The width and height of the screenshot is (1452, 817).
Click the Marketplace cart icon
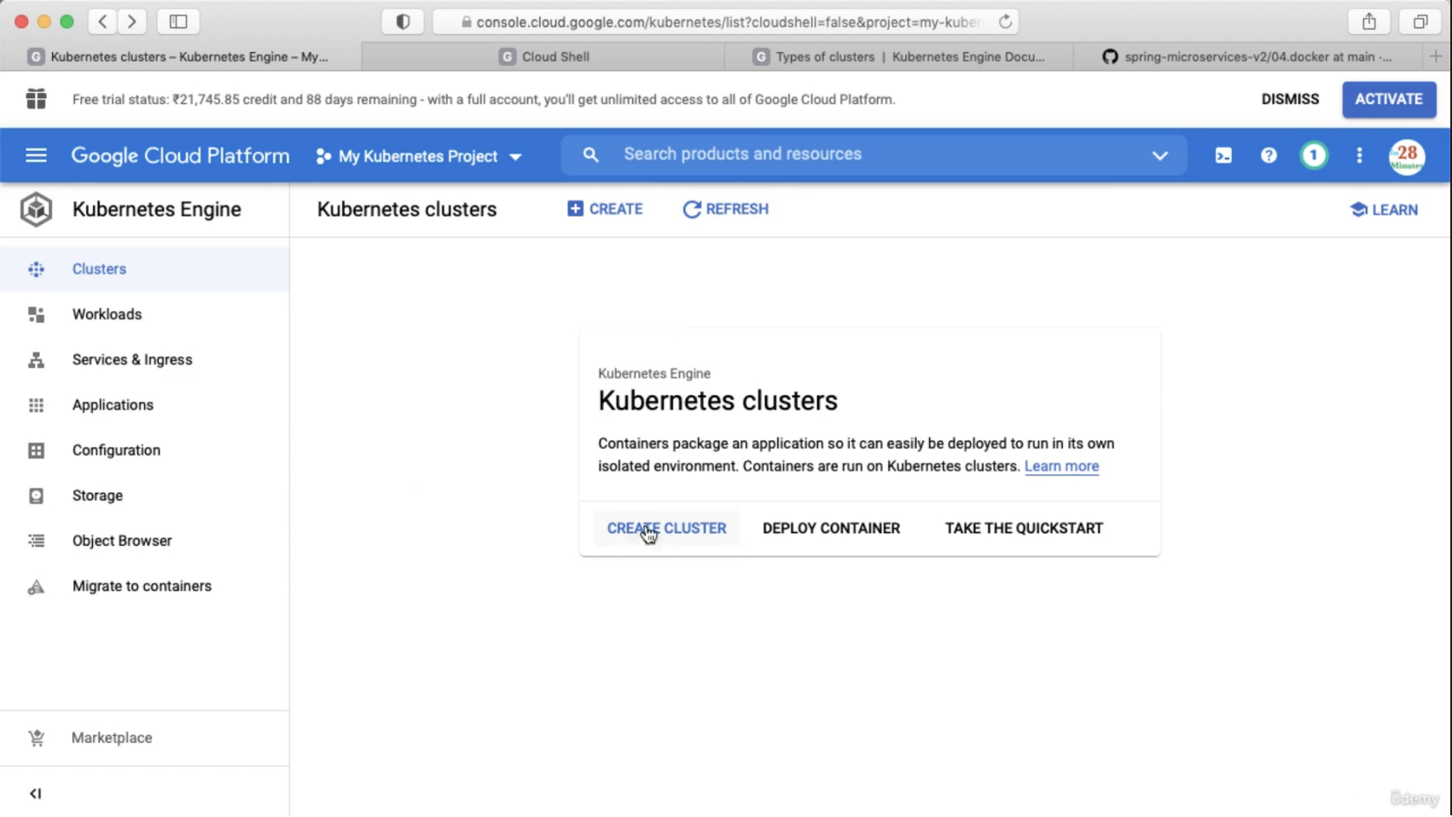36,739
